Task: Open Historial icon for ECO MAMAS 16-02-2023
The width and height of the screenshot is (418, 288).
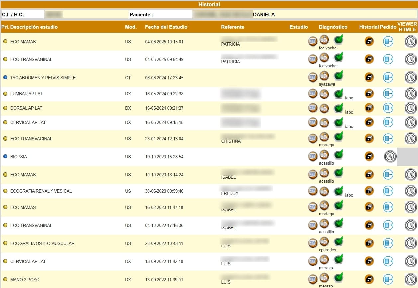Action: click(x=369, y=207)
